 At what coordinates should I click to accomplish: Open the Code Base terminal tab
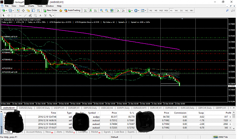coord(119,132)
